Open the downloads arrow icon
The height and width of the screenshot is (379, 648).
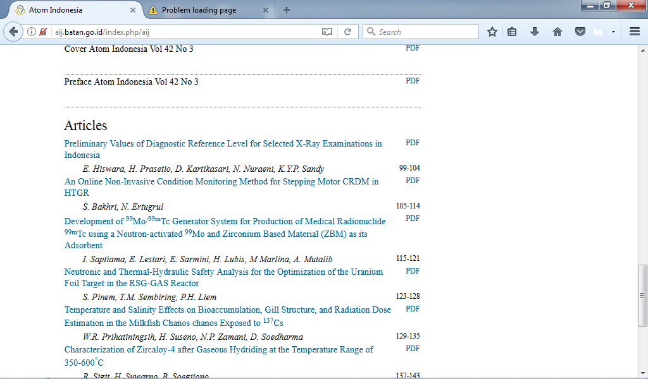tap(535, 32)
